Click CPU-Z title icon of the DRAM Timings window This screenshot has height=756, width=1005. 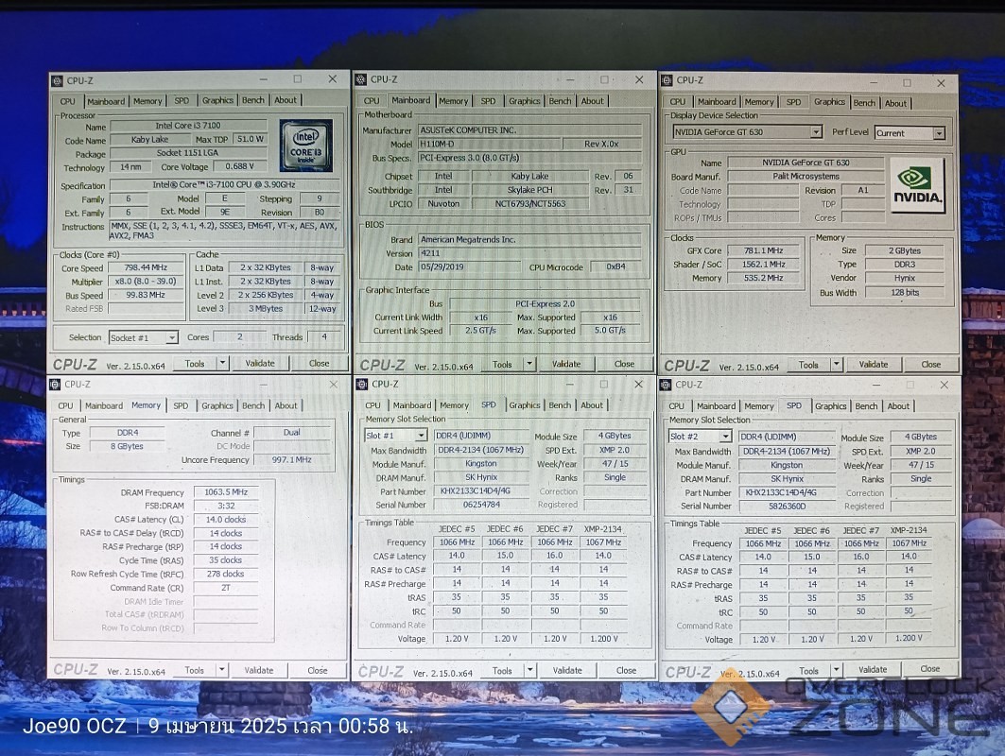56,385
